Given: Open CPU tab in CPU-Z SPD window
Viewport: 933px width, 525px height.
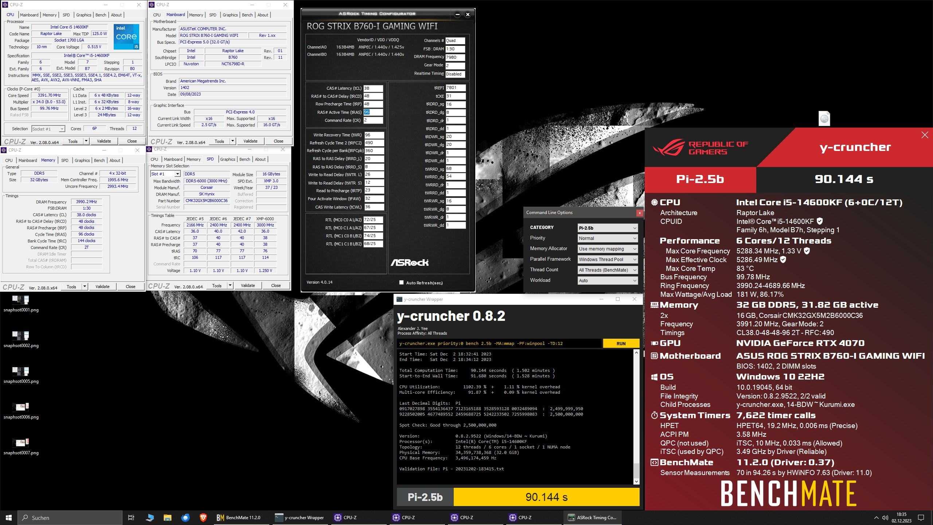Looking at the screenshot, I should pos(155,159).
